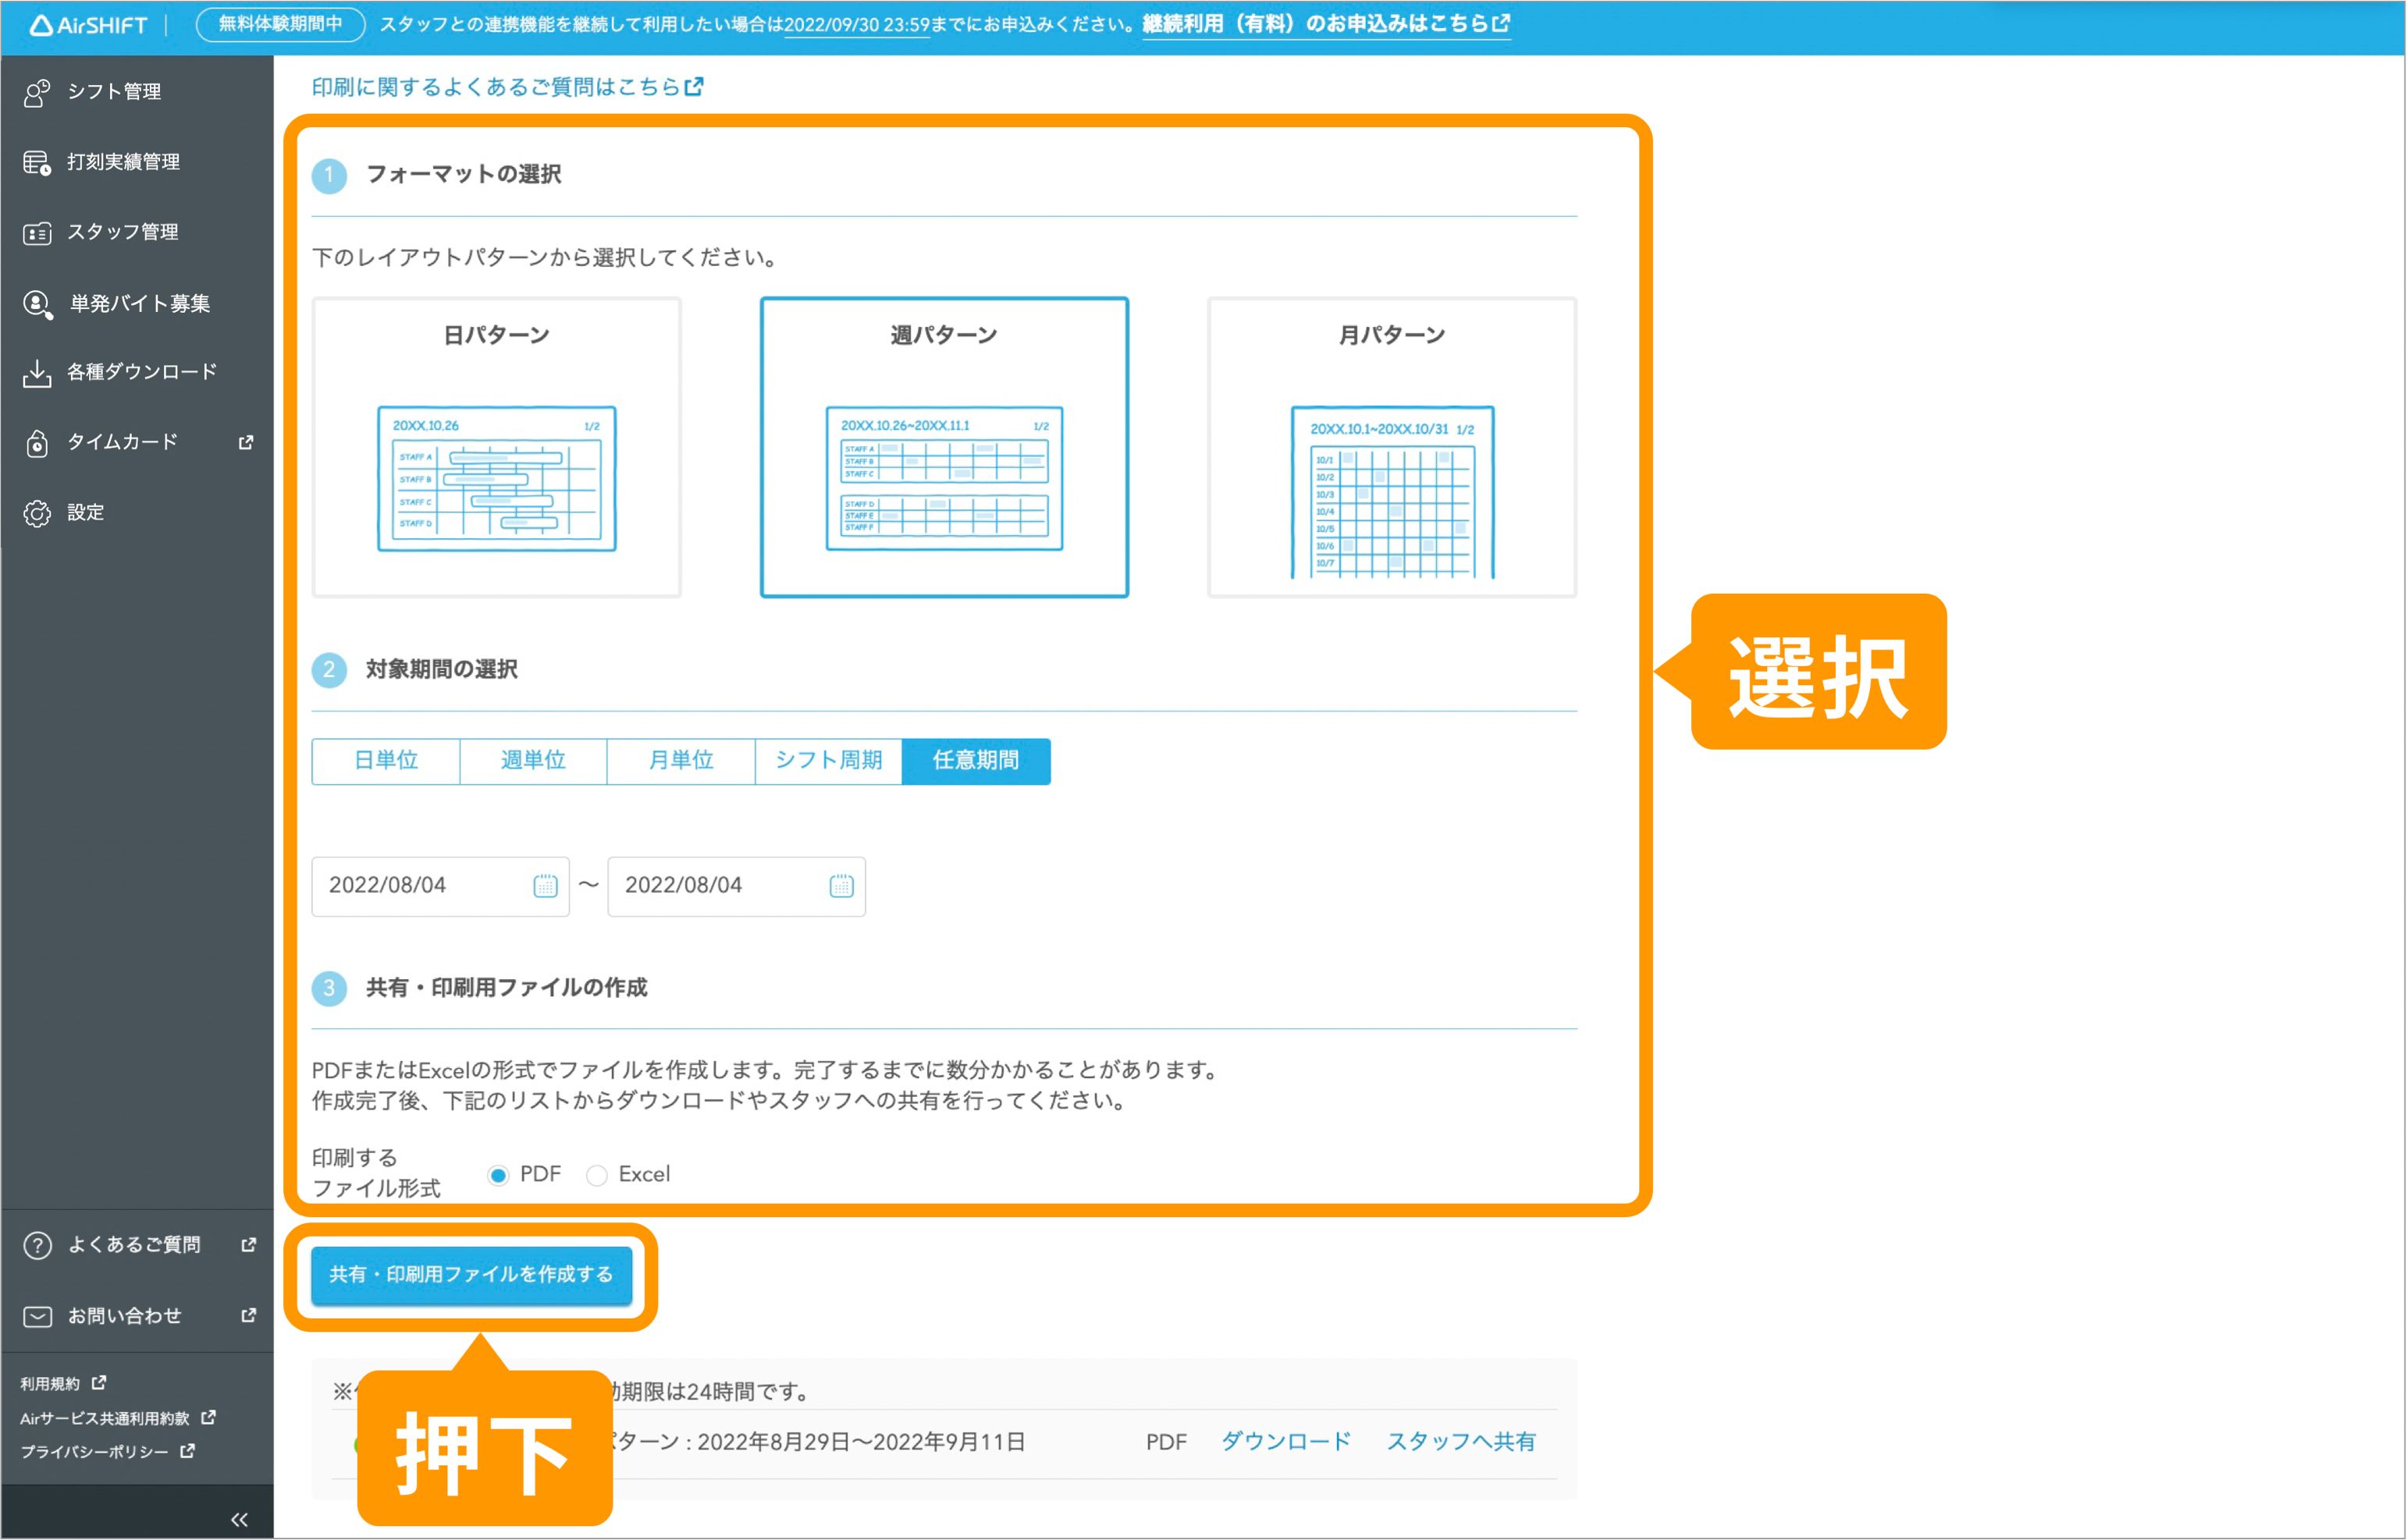Image resolution: width=2407 pixels, height=1540 pixels.
Task: Click the スタッフへ共有 link
Action: pyautogui.click(x=1460, y=1442)
